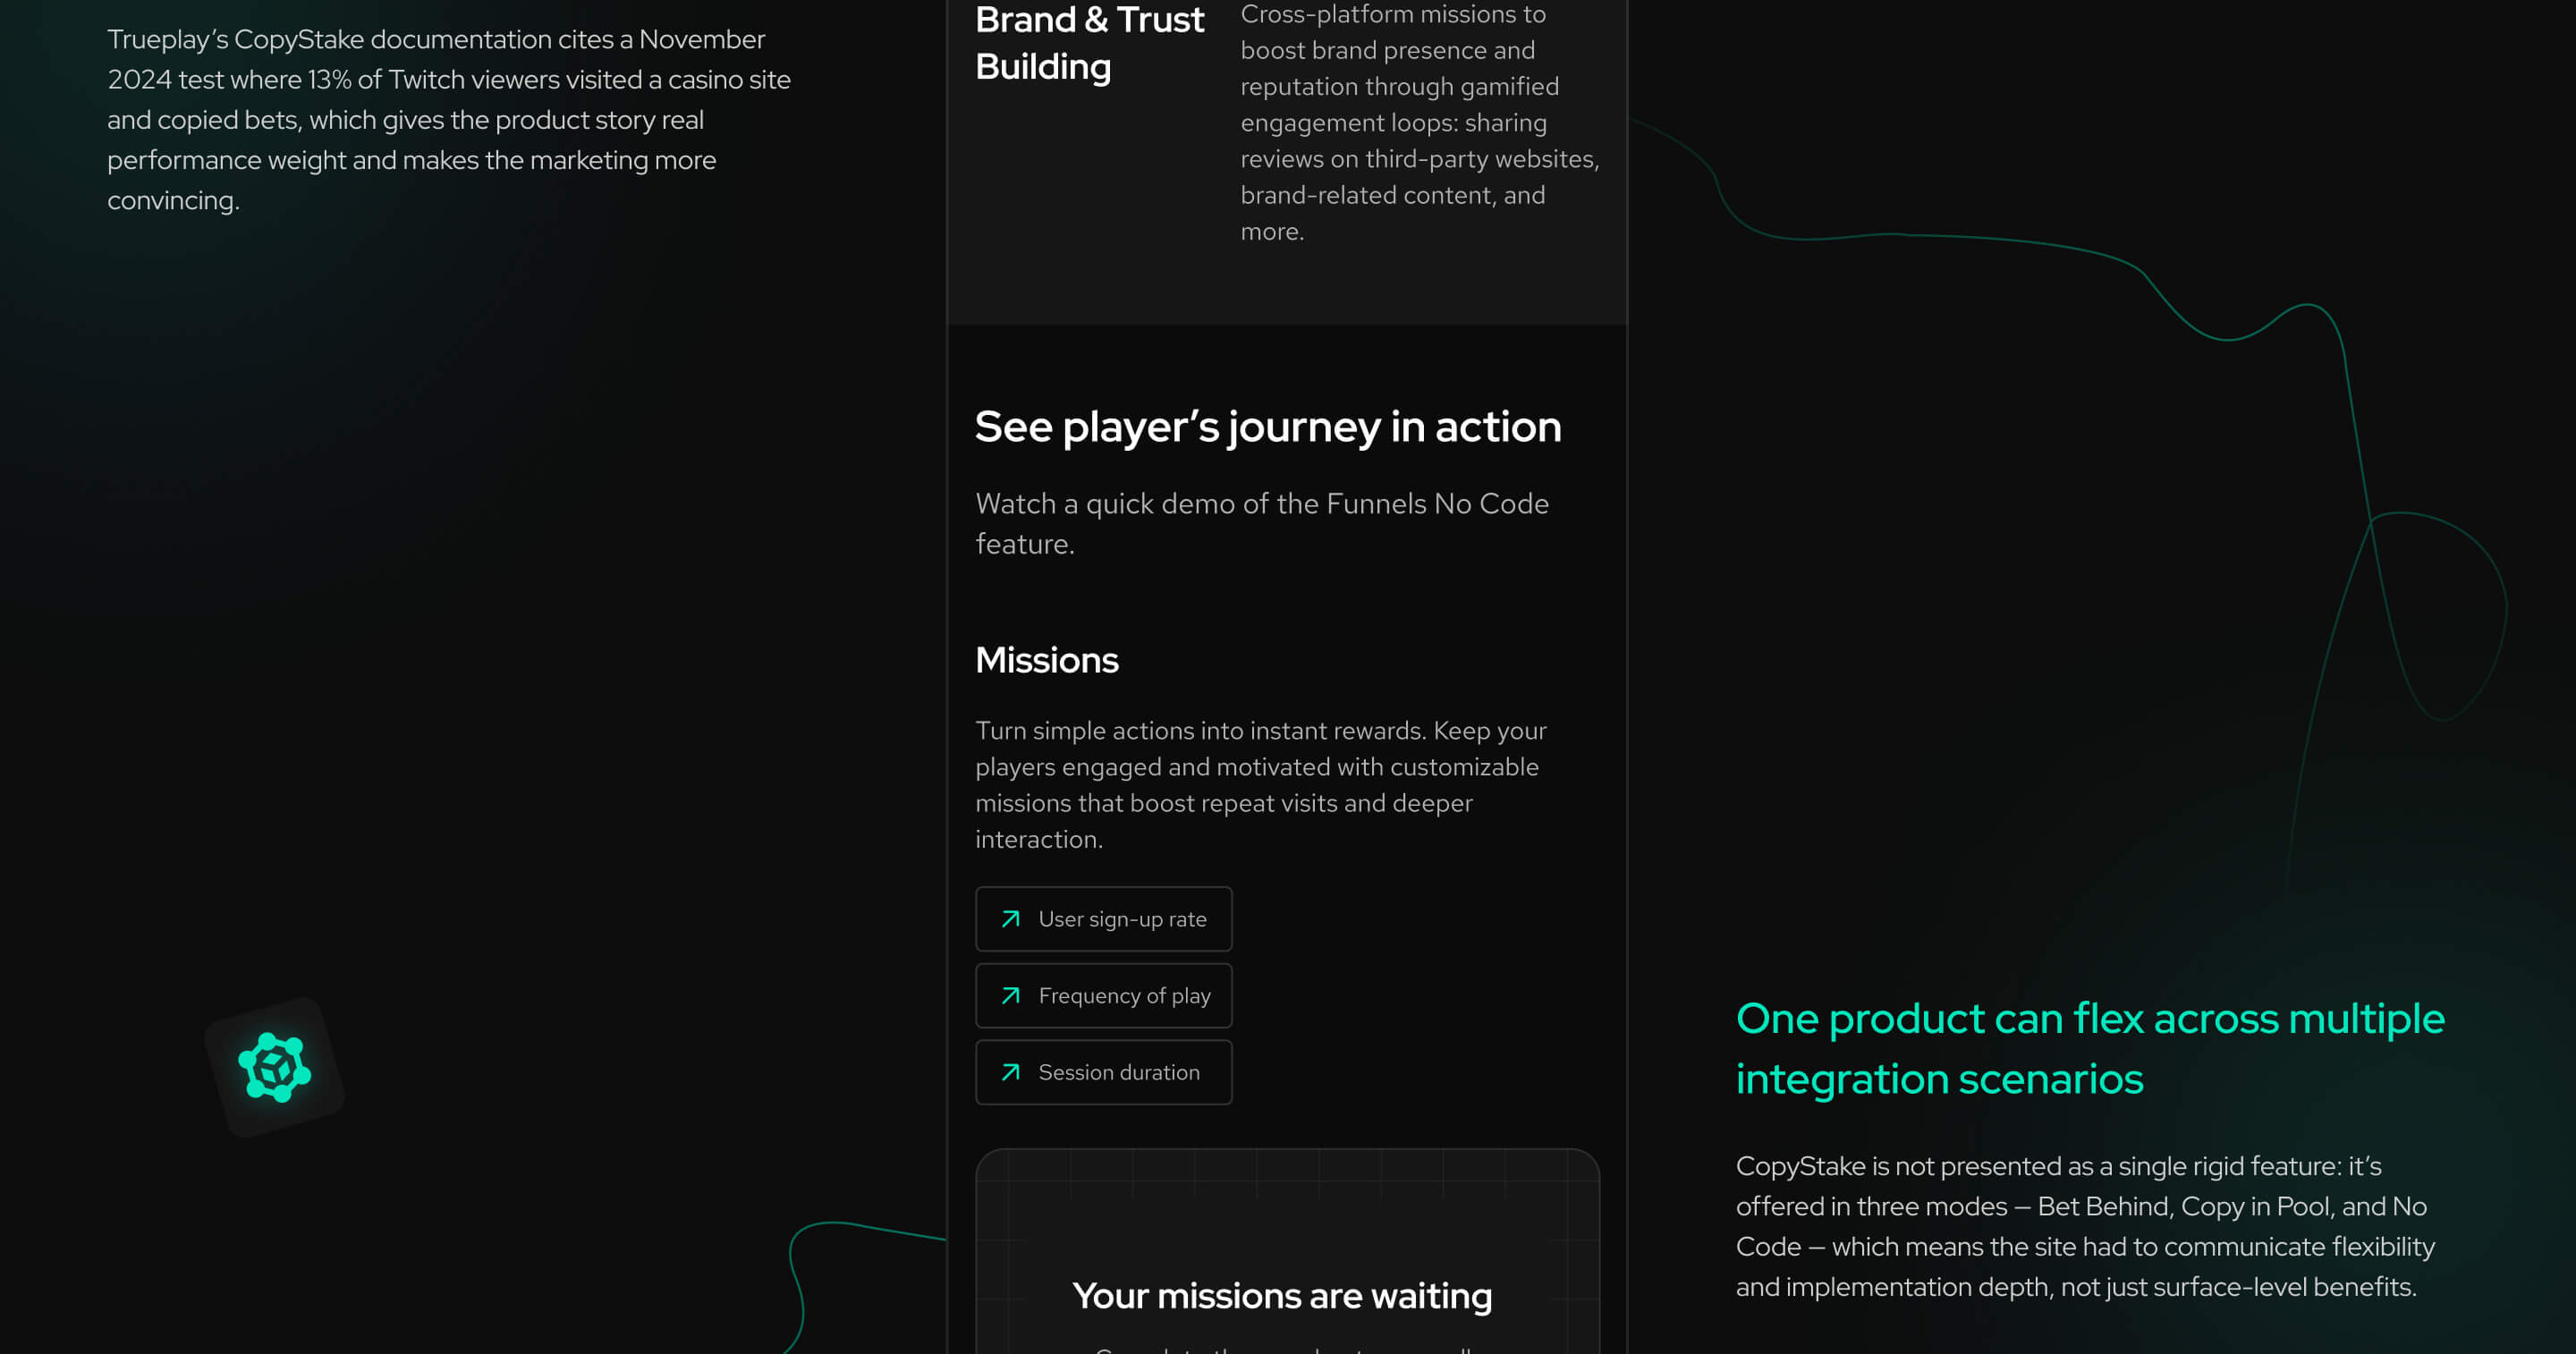Screen dimensions: 2576x1354
Task: Select the Session duration chip
Action: tap(1104, 1072)
